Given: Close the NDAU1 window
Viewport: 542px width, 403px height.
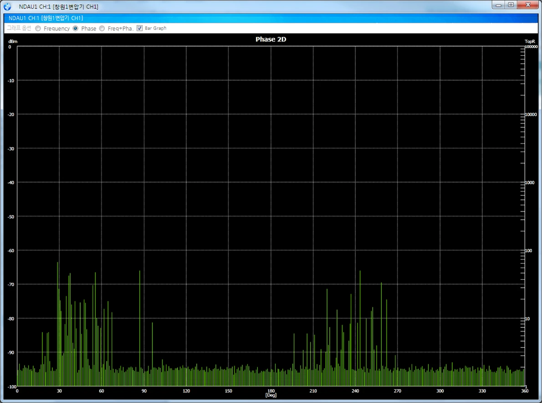Looking at the screenshot, I should 528,5.
